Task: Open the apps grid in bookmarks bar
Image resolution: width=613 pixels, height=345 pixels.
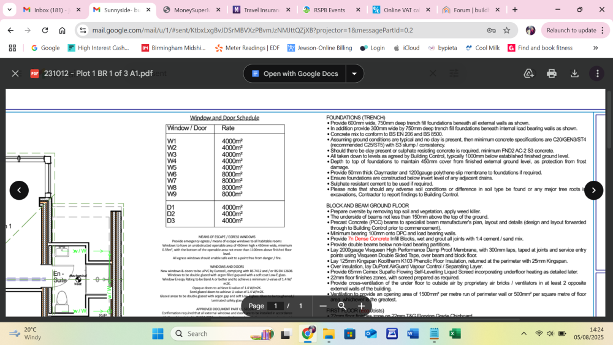Action: 12,48
